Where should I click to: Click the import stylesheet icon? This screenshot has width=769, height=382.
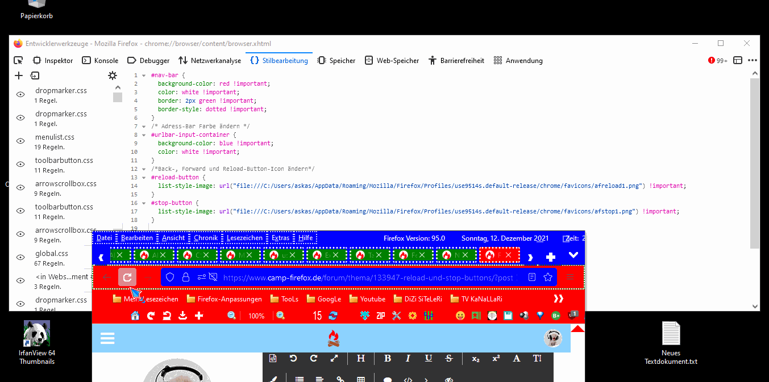[x=35, y=75]
